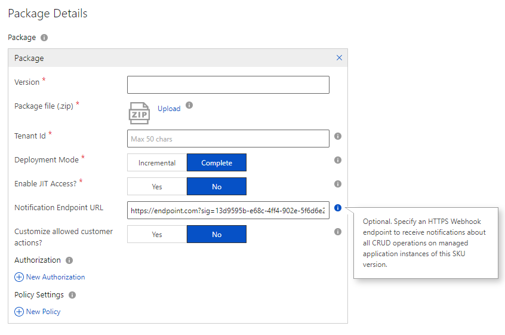This screenshot has height=335, width=505.
Task: Click the Tenant Id info icon
Action: tap(337, 136)
